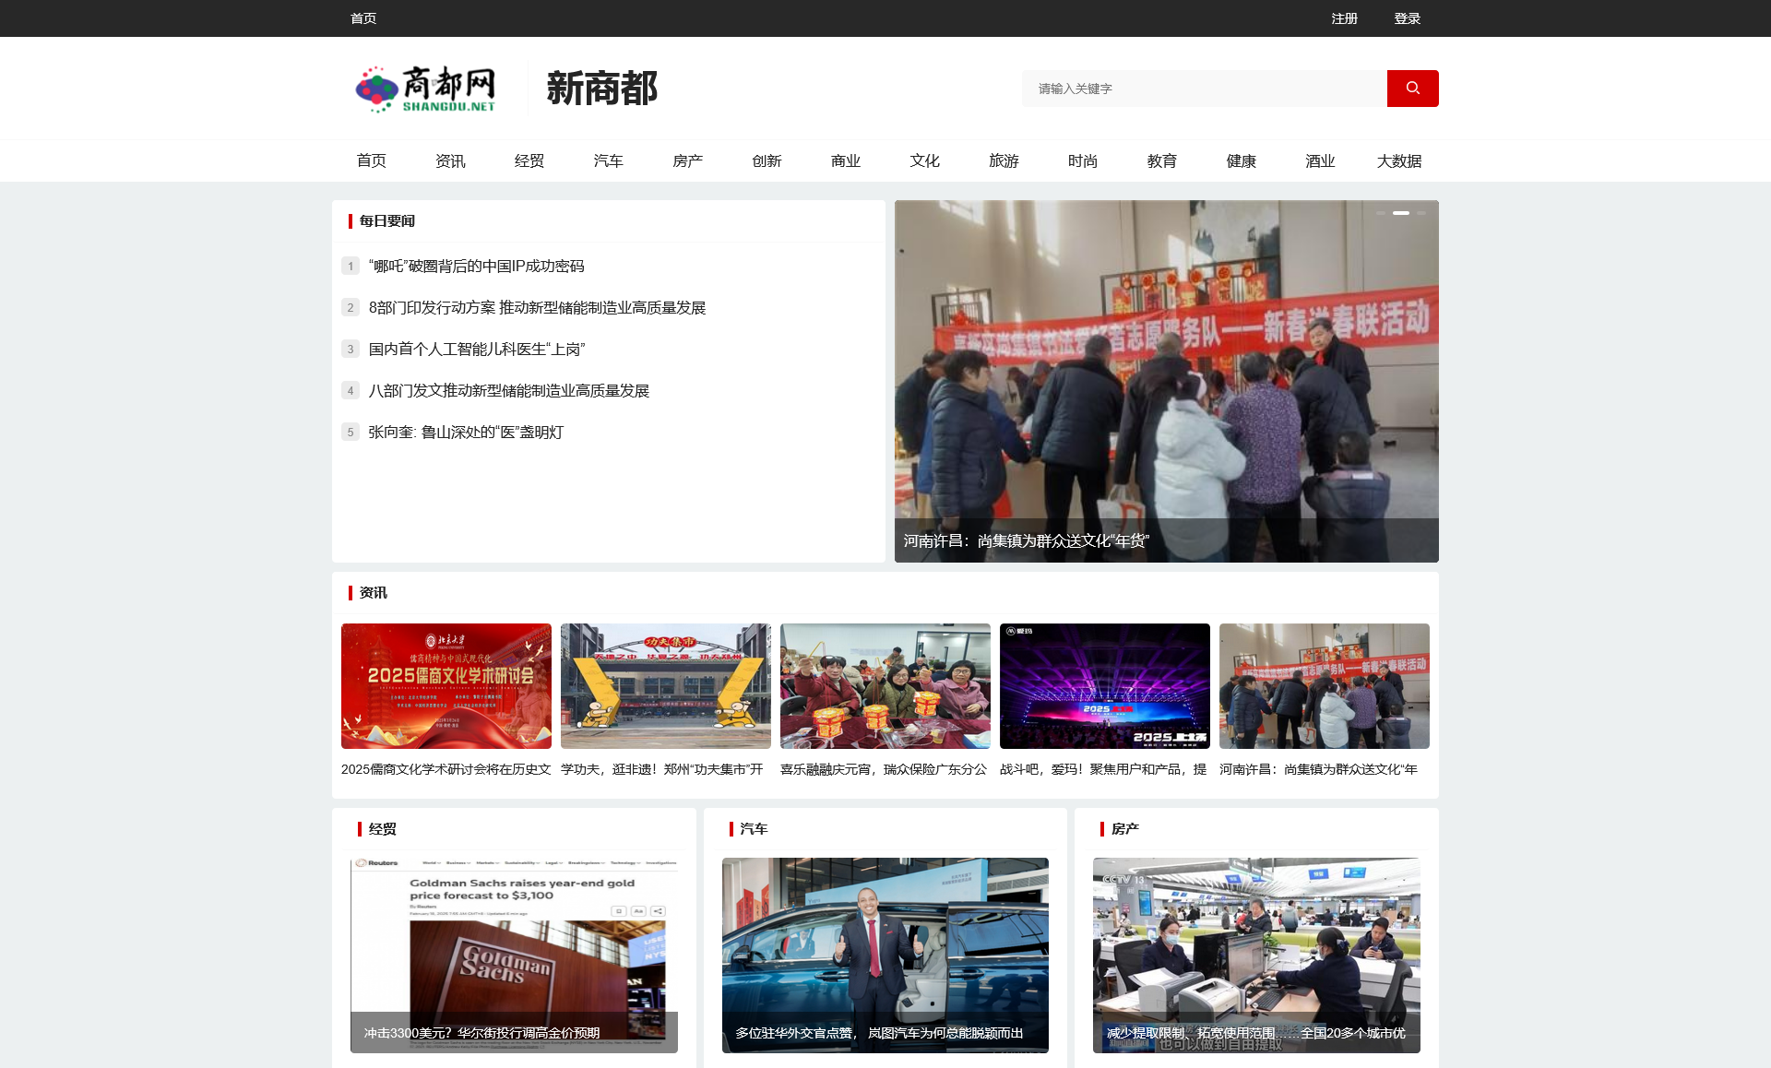Click the 房产 section heading

pyautogui.click(x=1124, y=829)
